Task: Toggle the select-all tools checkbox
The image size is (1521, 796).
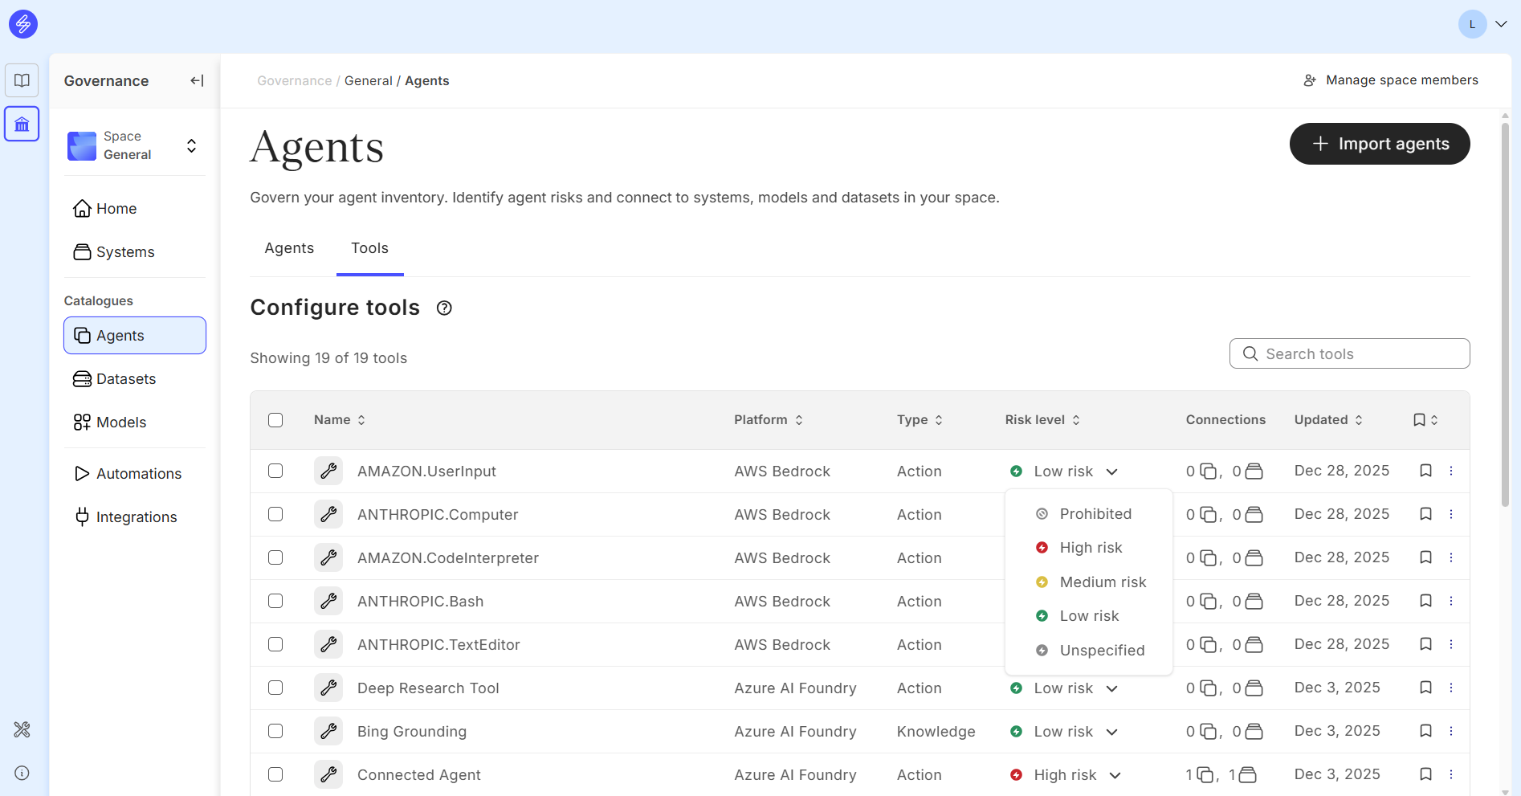Action: click(275, 420)
